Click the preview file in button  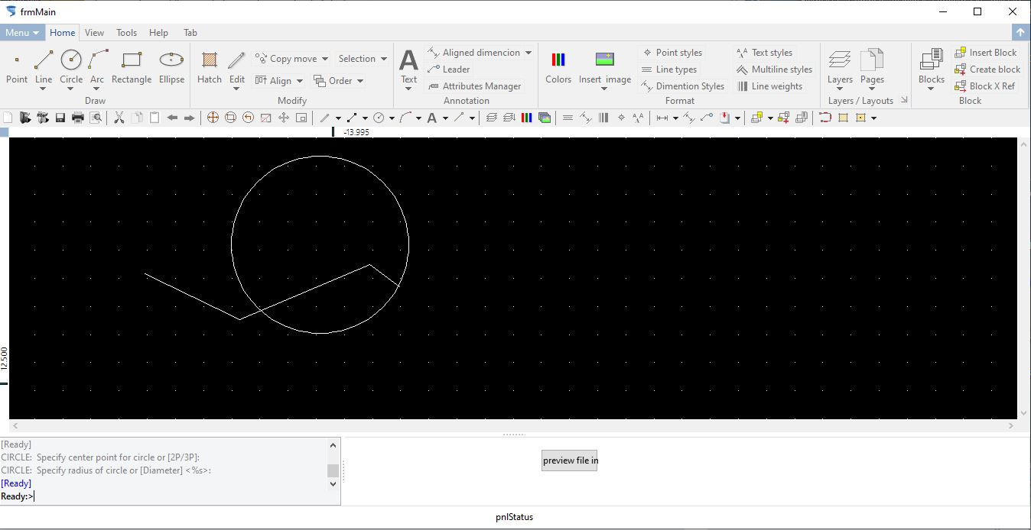569,460
